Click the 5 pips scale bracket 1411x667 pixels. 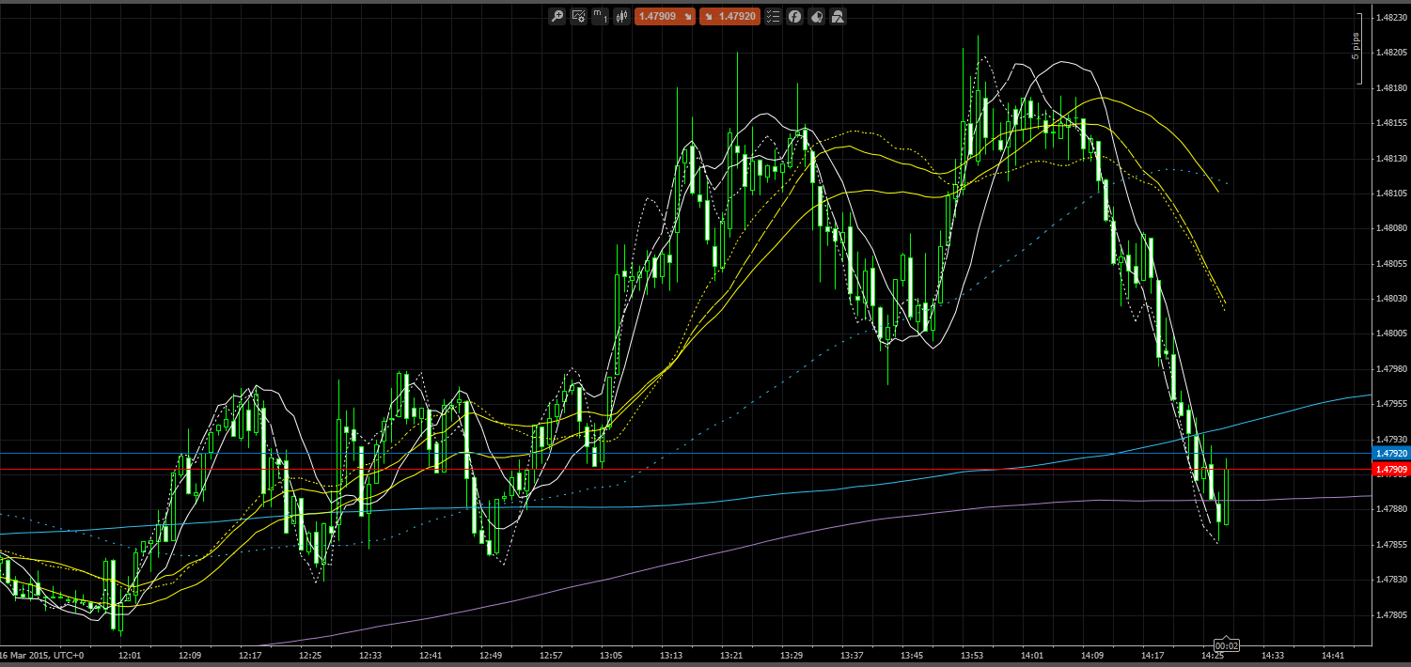pos(1356,47)
